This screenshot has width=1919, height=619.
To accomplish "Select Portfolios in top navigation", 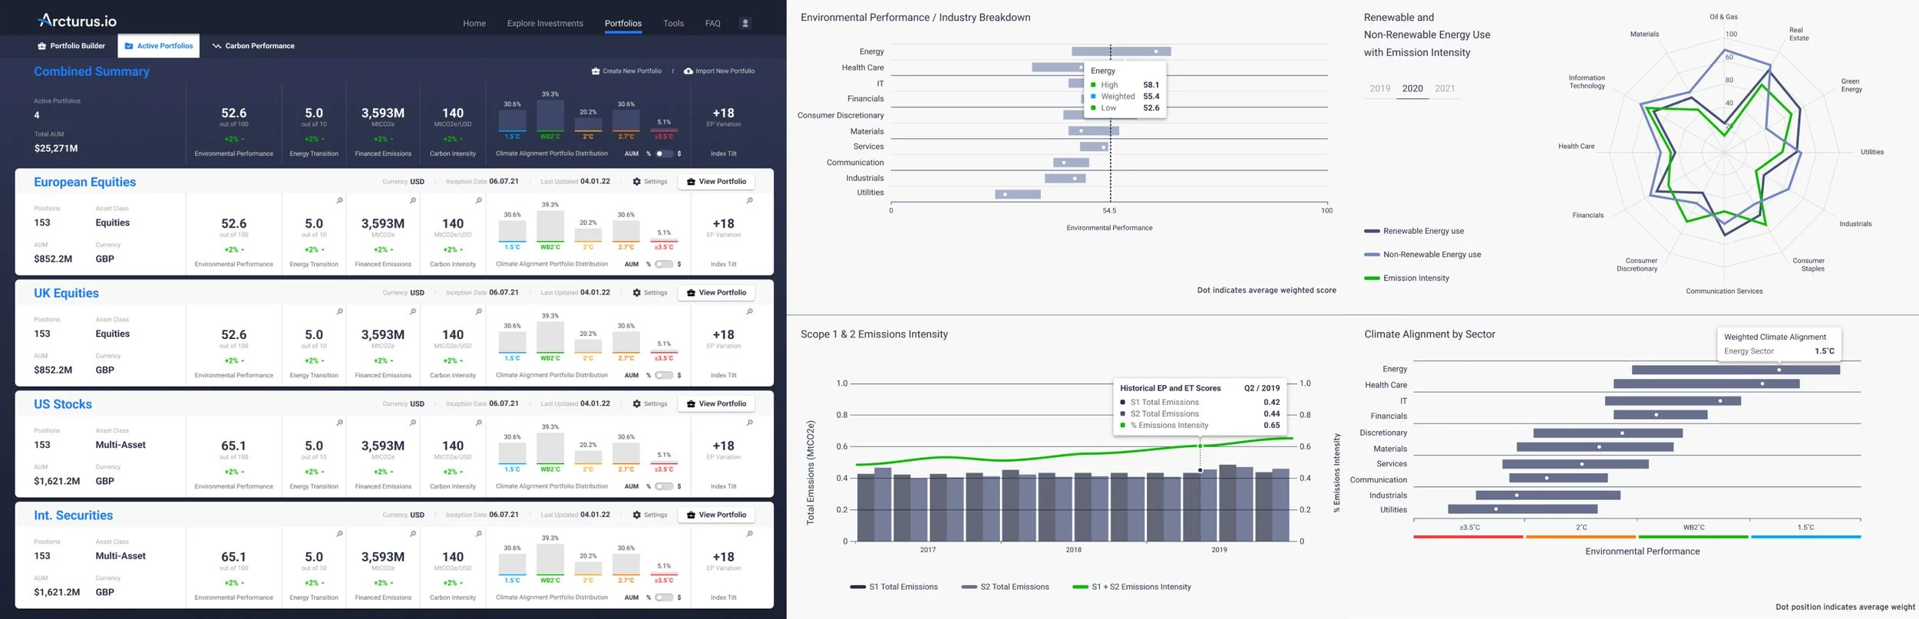I will pos(623,24).
